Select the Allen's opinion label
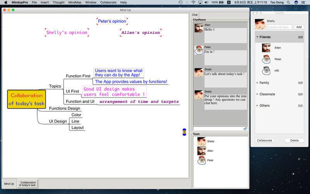Screen dimensions: 310x194 point(141,33)
